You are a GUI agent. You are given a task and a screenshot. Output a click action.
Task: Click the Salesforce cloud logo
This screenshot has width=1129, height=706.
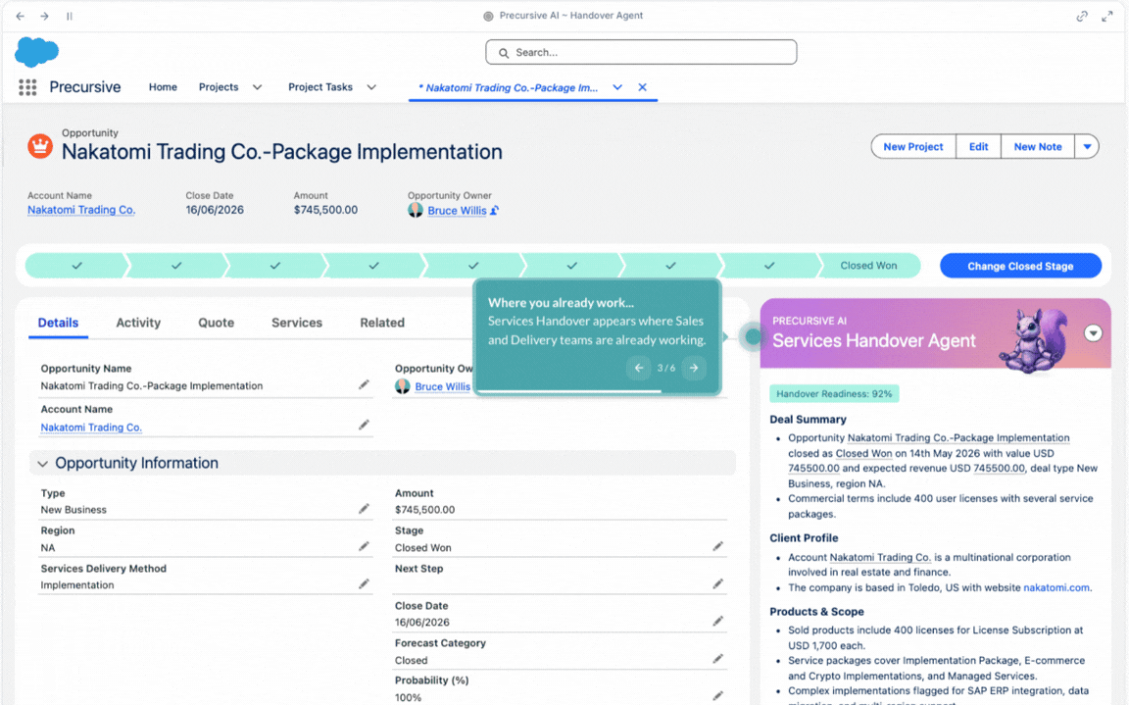point(36,52)
